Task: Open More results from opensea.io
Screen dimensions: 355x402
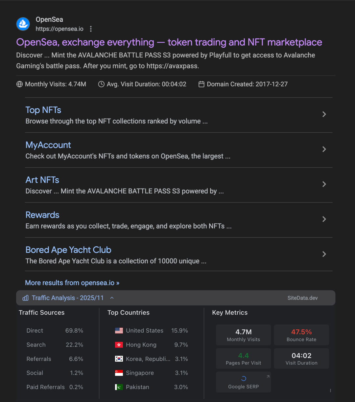Action: [72, 283]
